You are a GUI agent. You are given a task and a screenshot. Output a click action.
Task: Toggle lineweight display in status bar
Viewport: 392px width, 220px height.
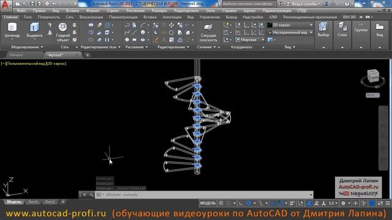point(292,204)
